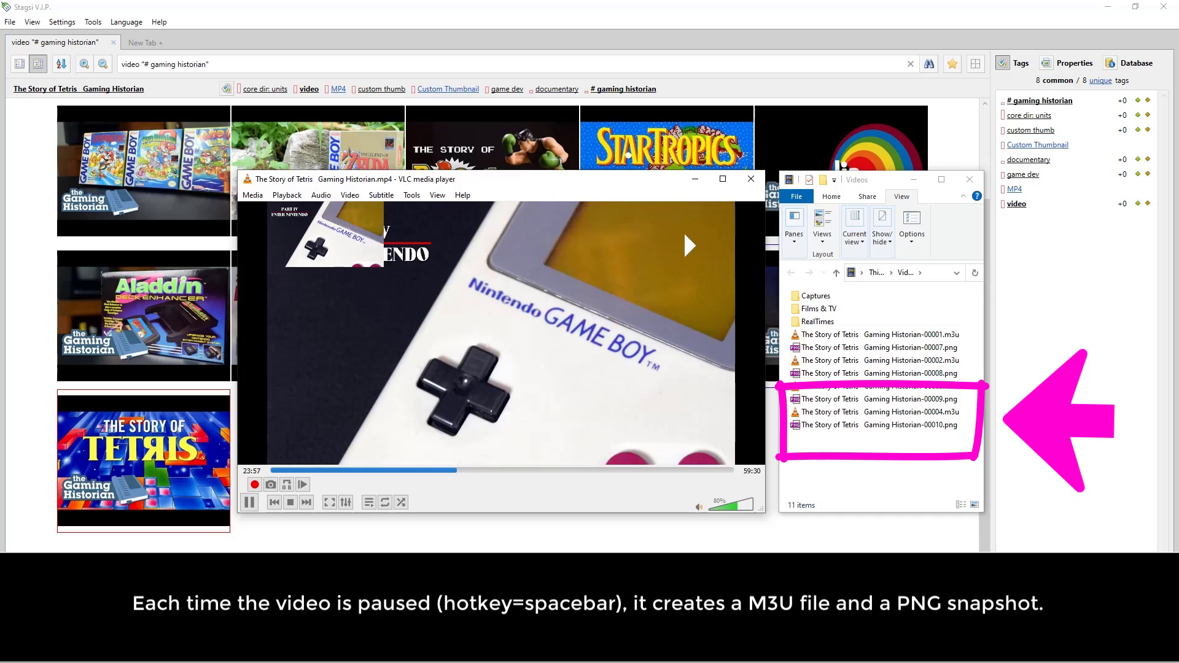The width and height of the screenshot is (1179, 663).
Task: Click the grid layout icon beside star
Action: coord(975,64)
